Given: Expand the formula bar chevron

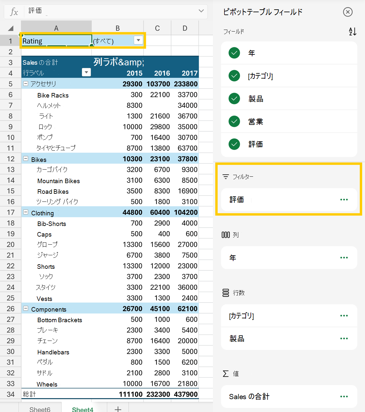Looking at the screenshot, I should click(x=201, y=11).
